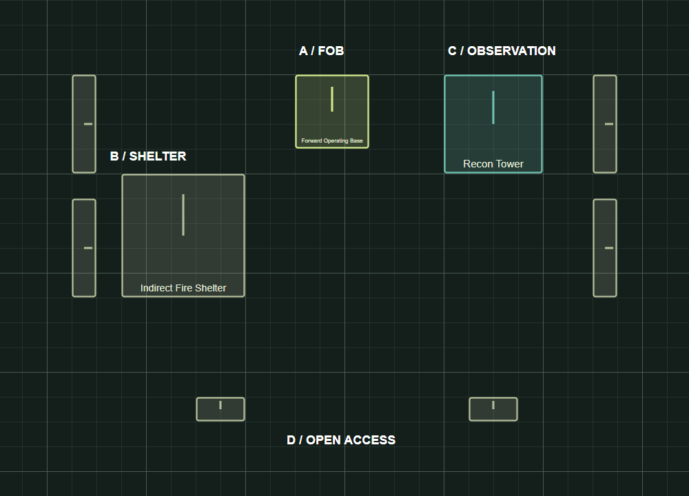
Task: Select the Forward Operating Base tile
Action: pyautogui.click(x=332, y=112)
